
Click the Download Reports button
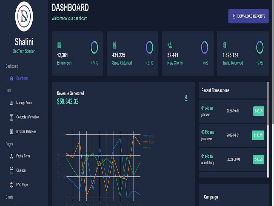pyautogui.click(x=248, y=16)
